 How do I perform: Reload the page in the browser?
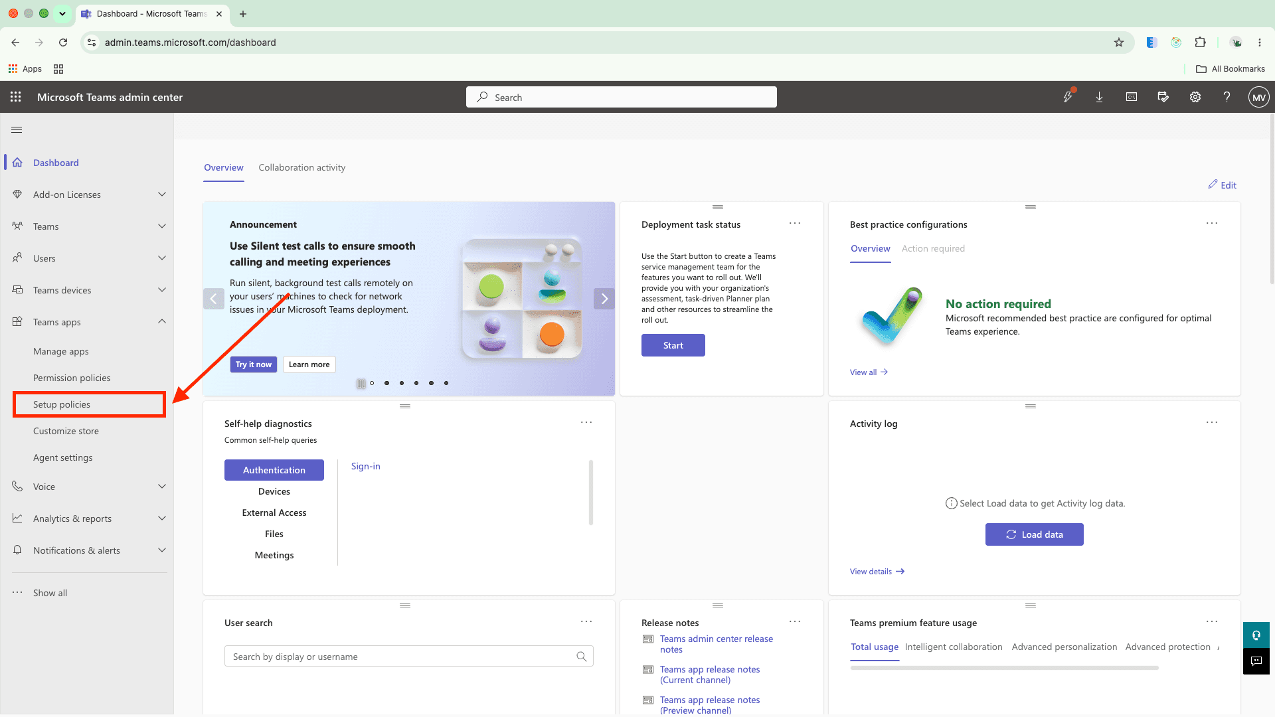coord(63,42)
